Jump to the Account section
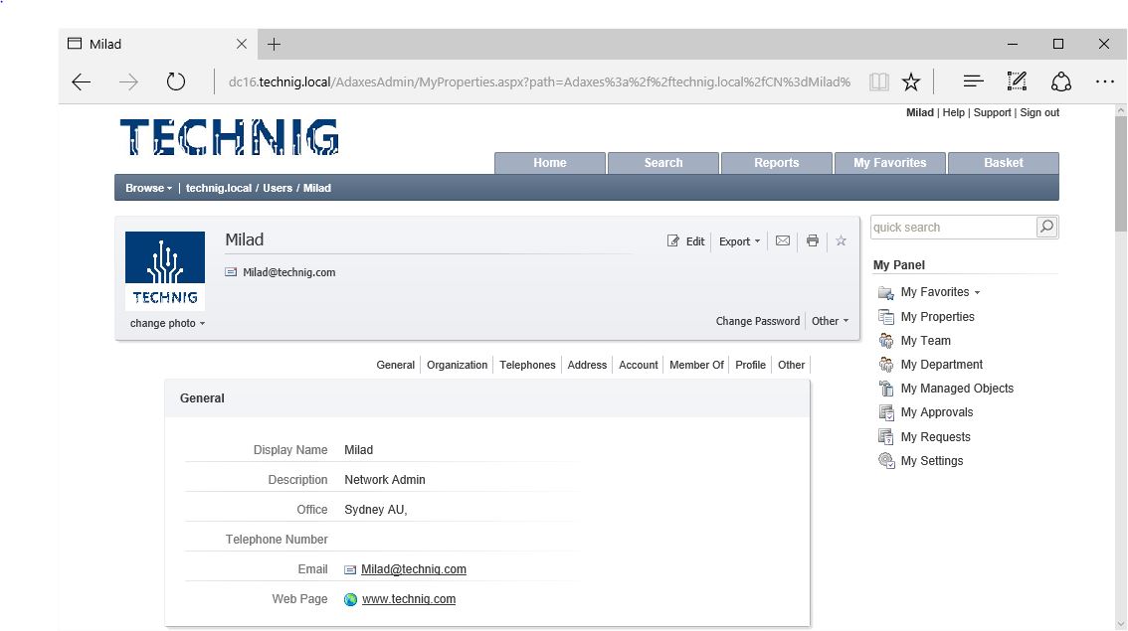This screenshot has height=631, width=1128. point(638,365)
